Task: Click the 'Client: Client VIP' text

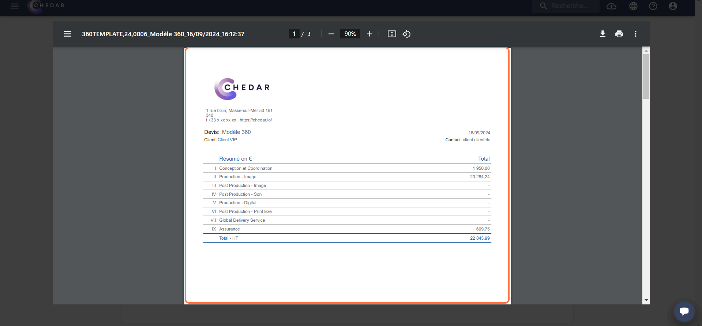Action: tap(221, 140)
